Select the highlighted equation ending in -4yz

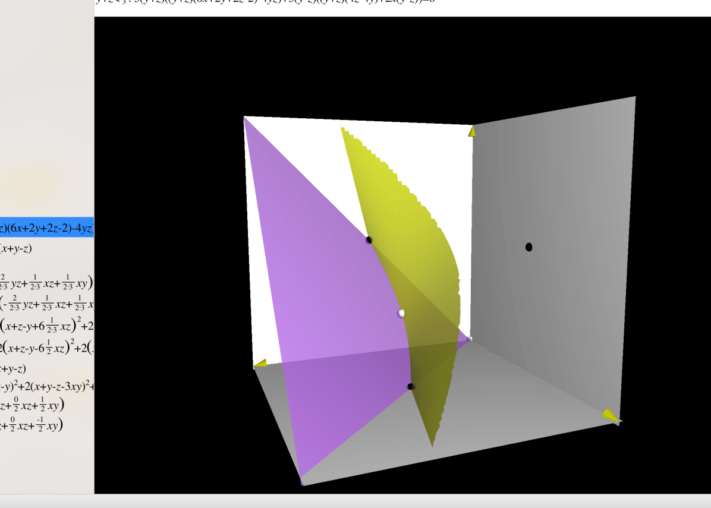click(47, 228)
